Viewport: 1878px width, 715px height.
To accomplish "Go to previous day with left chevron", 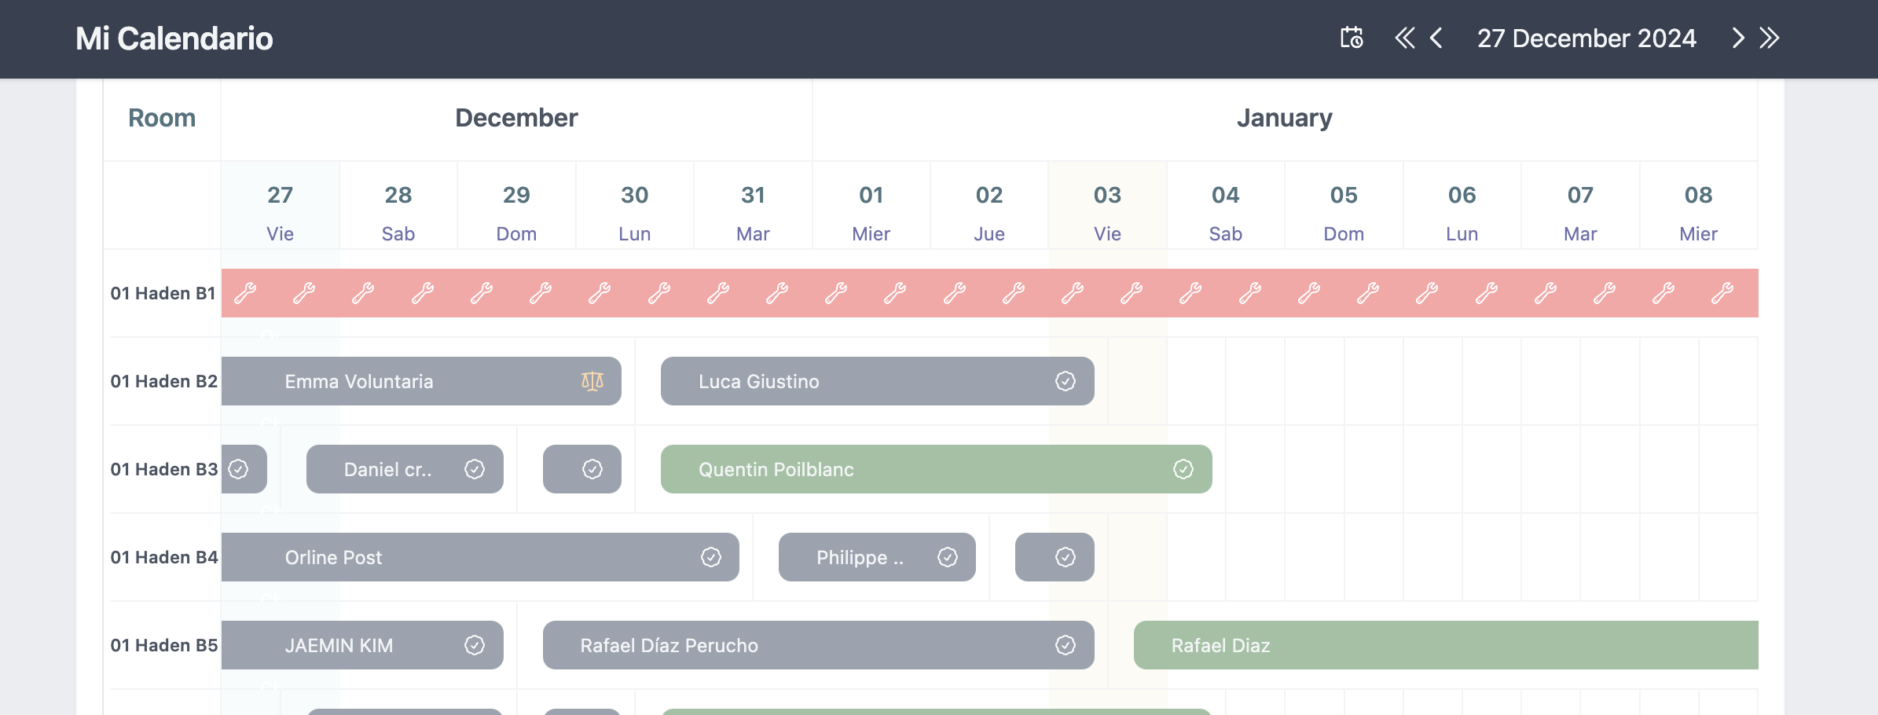I will click(x=1436, y=38).
